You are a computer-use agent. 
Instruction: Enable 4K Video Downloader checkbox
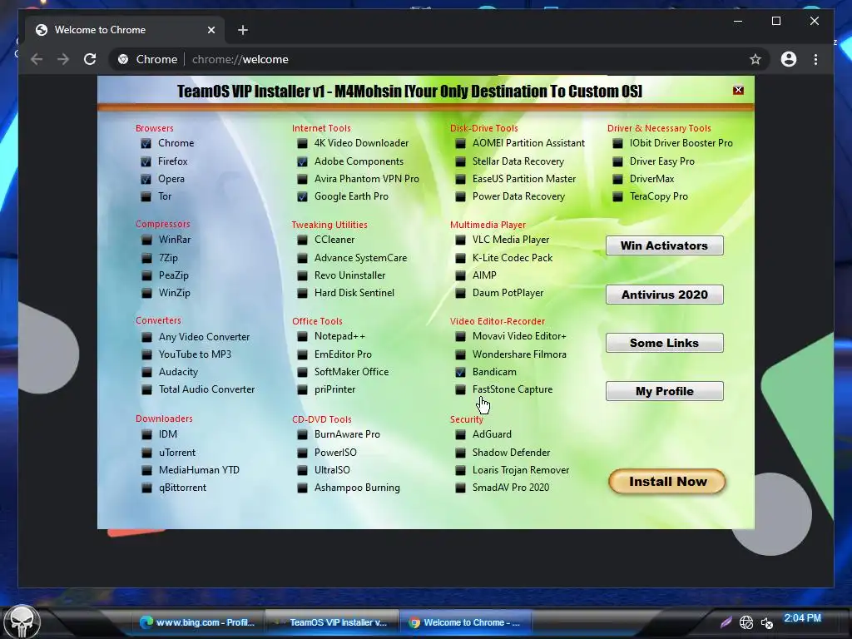(x=303, y=143)
